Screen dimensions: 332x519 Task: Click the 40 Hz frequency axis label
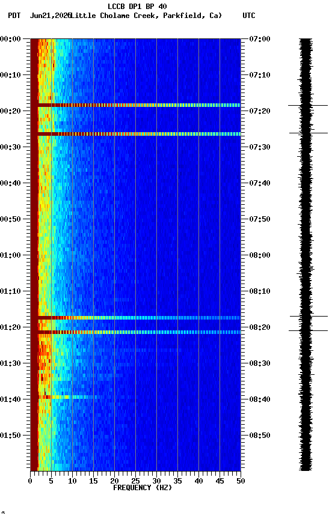(x=199, y=481)
